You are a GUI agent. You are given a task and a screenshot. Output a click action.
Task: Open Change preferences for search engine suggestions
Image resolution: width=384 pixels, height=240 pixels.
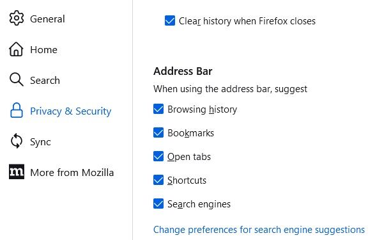pos(259,230)
